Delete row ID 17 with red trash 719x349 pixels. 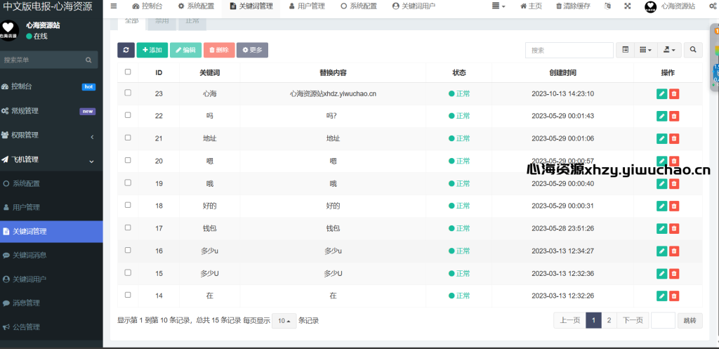tap(673, 228)
